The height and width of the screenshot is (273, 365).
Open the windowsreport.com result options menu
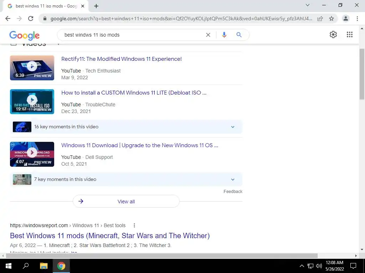134,225
